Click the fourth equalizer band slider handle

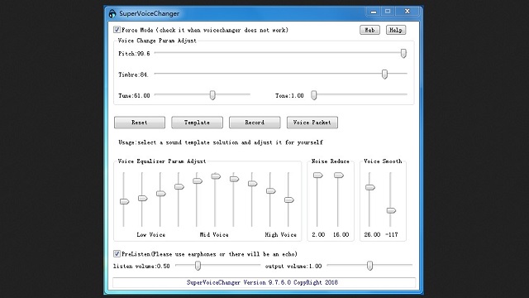point(179,187)
